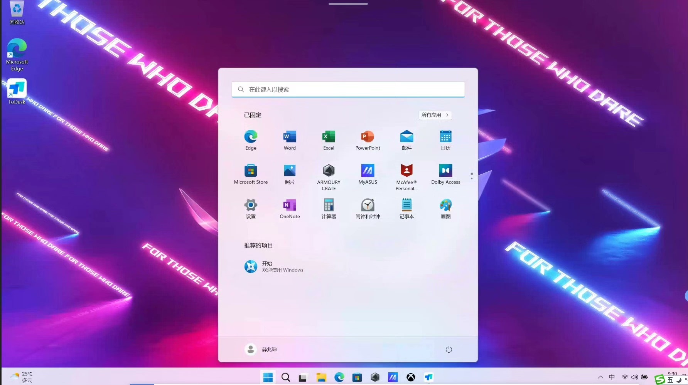Image resolution: width=688 pixels, height=385 pixels.
Task: Click the Start menu search box
Action: (348, 89)
